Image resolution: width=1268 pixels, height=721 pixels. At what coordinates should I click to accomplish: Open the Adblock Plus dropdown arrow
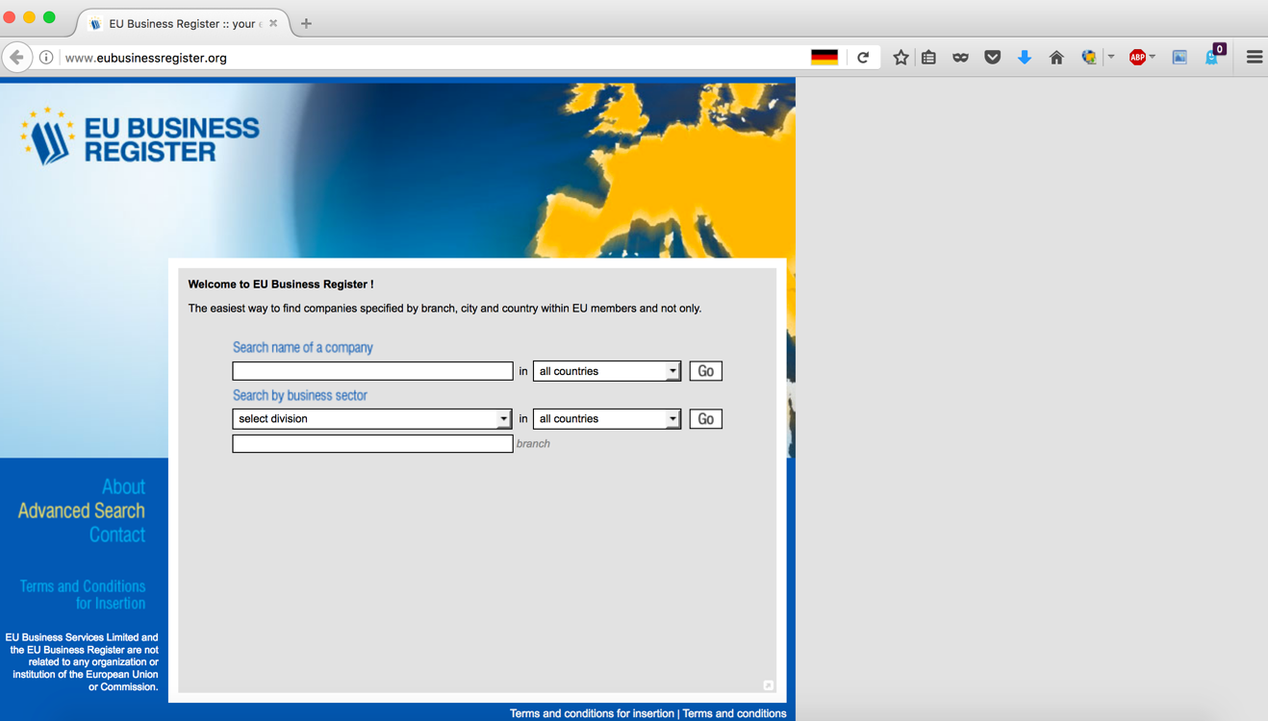tap(1153, 58)
